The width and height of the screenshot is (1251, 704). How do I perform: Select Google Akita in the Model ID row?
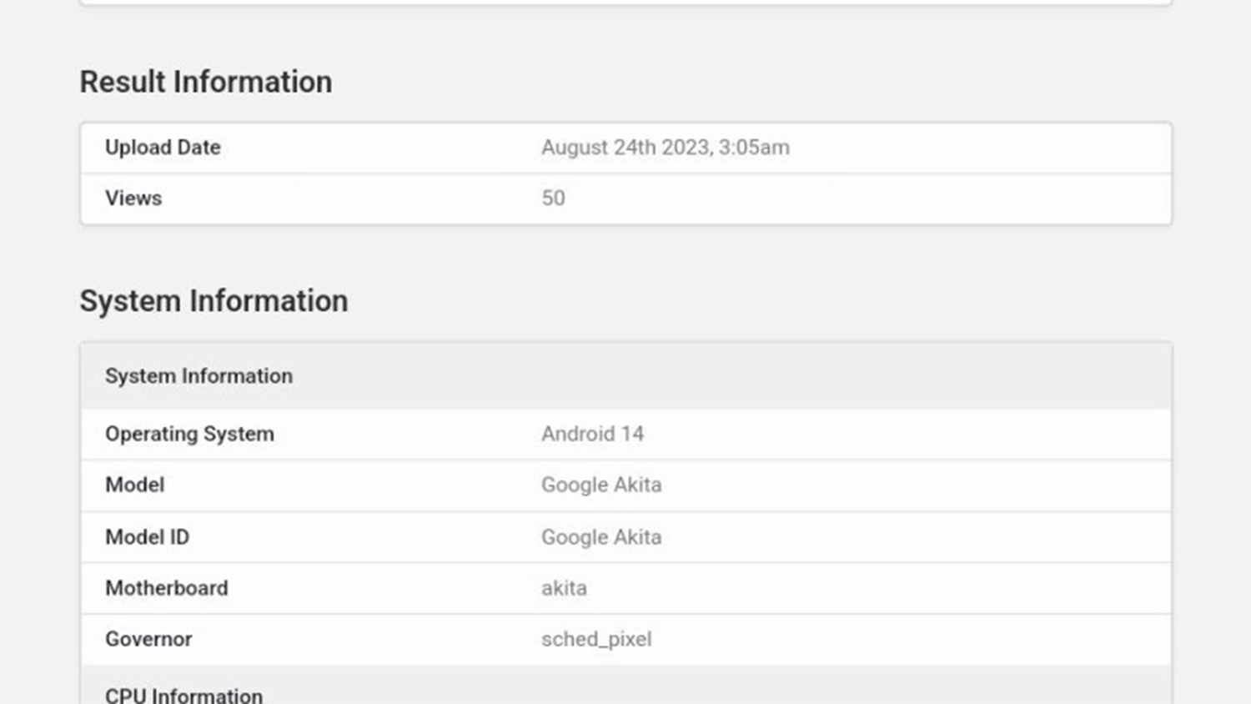click(601, 537)
